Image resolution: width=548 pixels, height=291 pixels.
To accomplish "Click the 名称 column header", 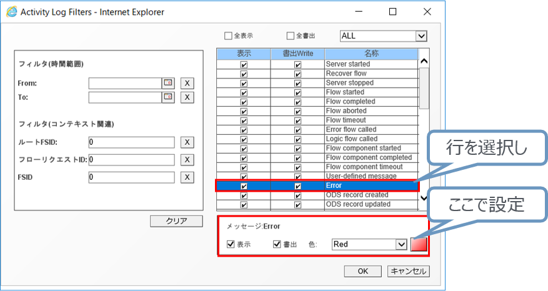I will pyautogui.click(x=371, y=54).
